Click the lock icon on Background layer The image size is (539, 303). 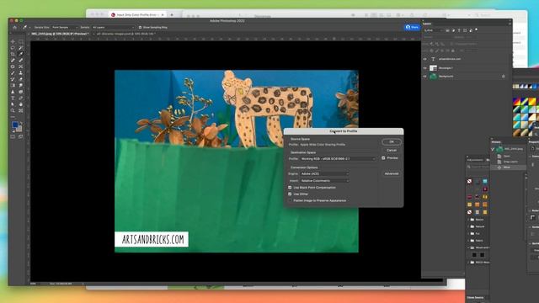point(504,77)
